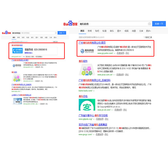Click green 客 logo thumbnail
Viewport: 168px width, 153px height.
click(x=87, y=105)
